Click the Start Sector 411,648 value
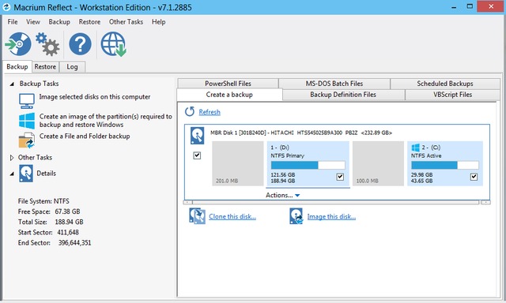Screen dimensions: 506x303 point(68,232)
